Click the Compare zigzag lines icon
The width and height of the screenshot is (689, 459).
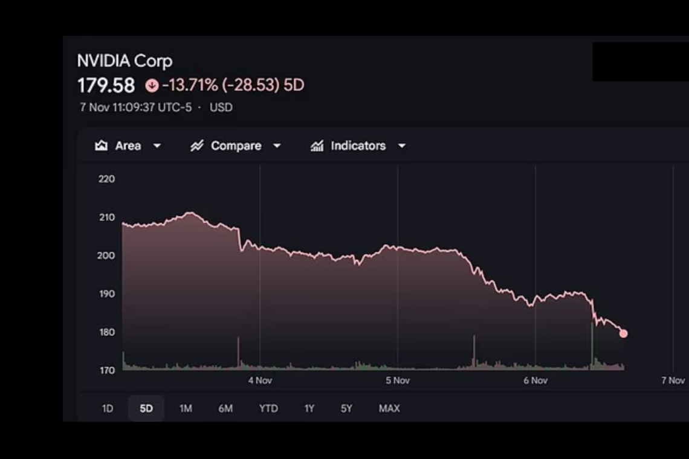coord(196,146)
